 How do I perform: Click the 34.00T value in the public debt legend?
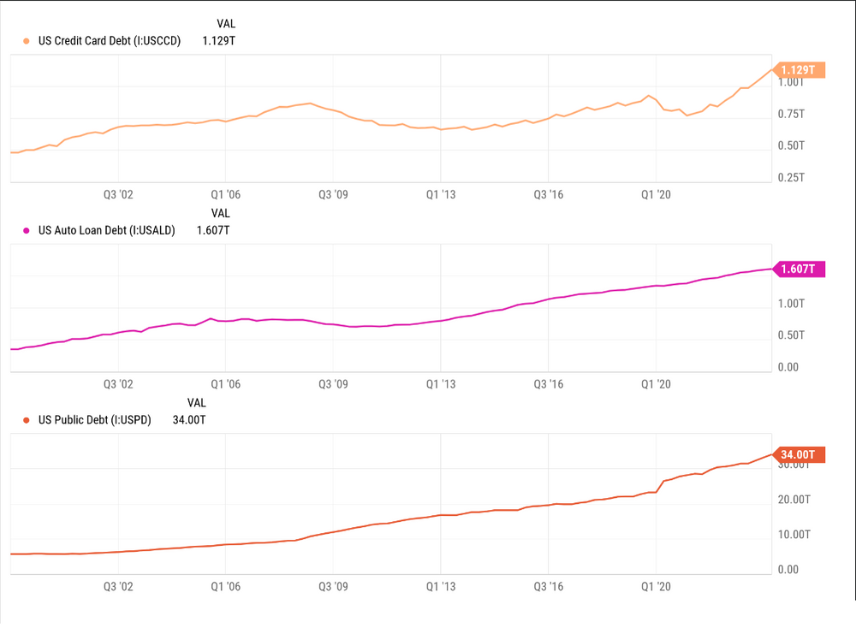tap(189, 420)
